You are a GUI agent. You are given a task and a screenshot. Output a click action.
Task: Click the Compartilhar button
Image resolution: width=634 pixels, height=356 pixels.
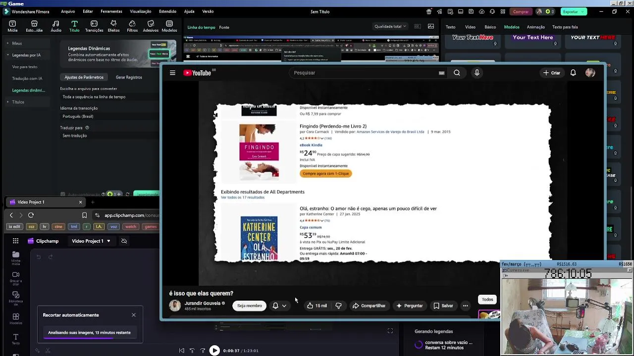tap(369, 306)
